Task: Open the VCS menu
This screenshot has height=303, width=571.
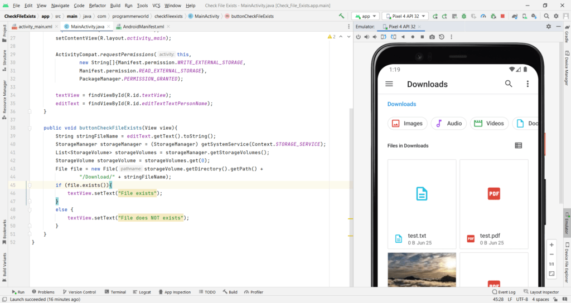Action: point(156,6)
